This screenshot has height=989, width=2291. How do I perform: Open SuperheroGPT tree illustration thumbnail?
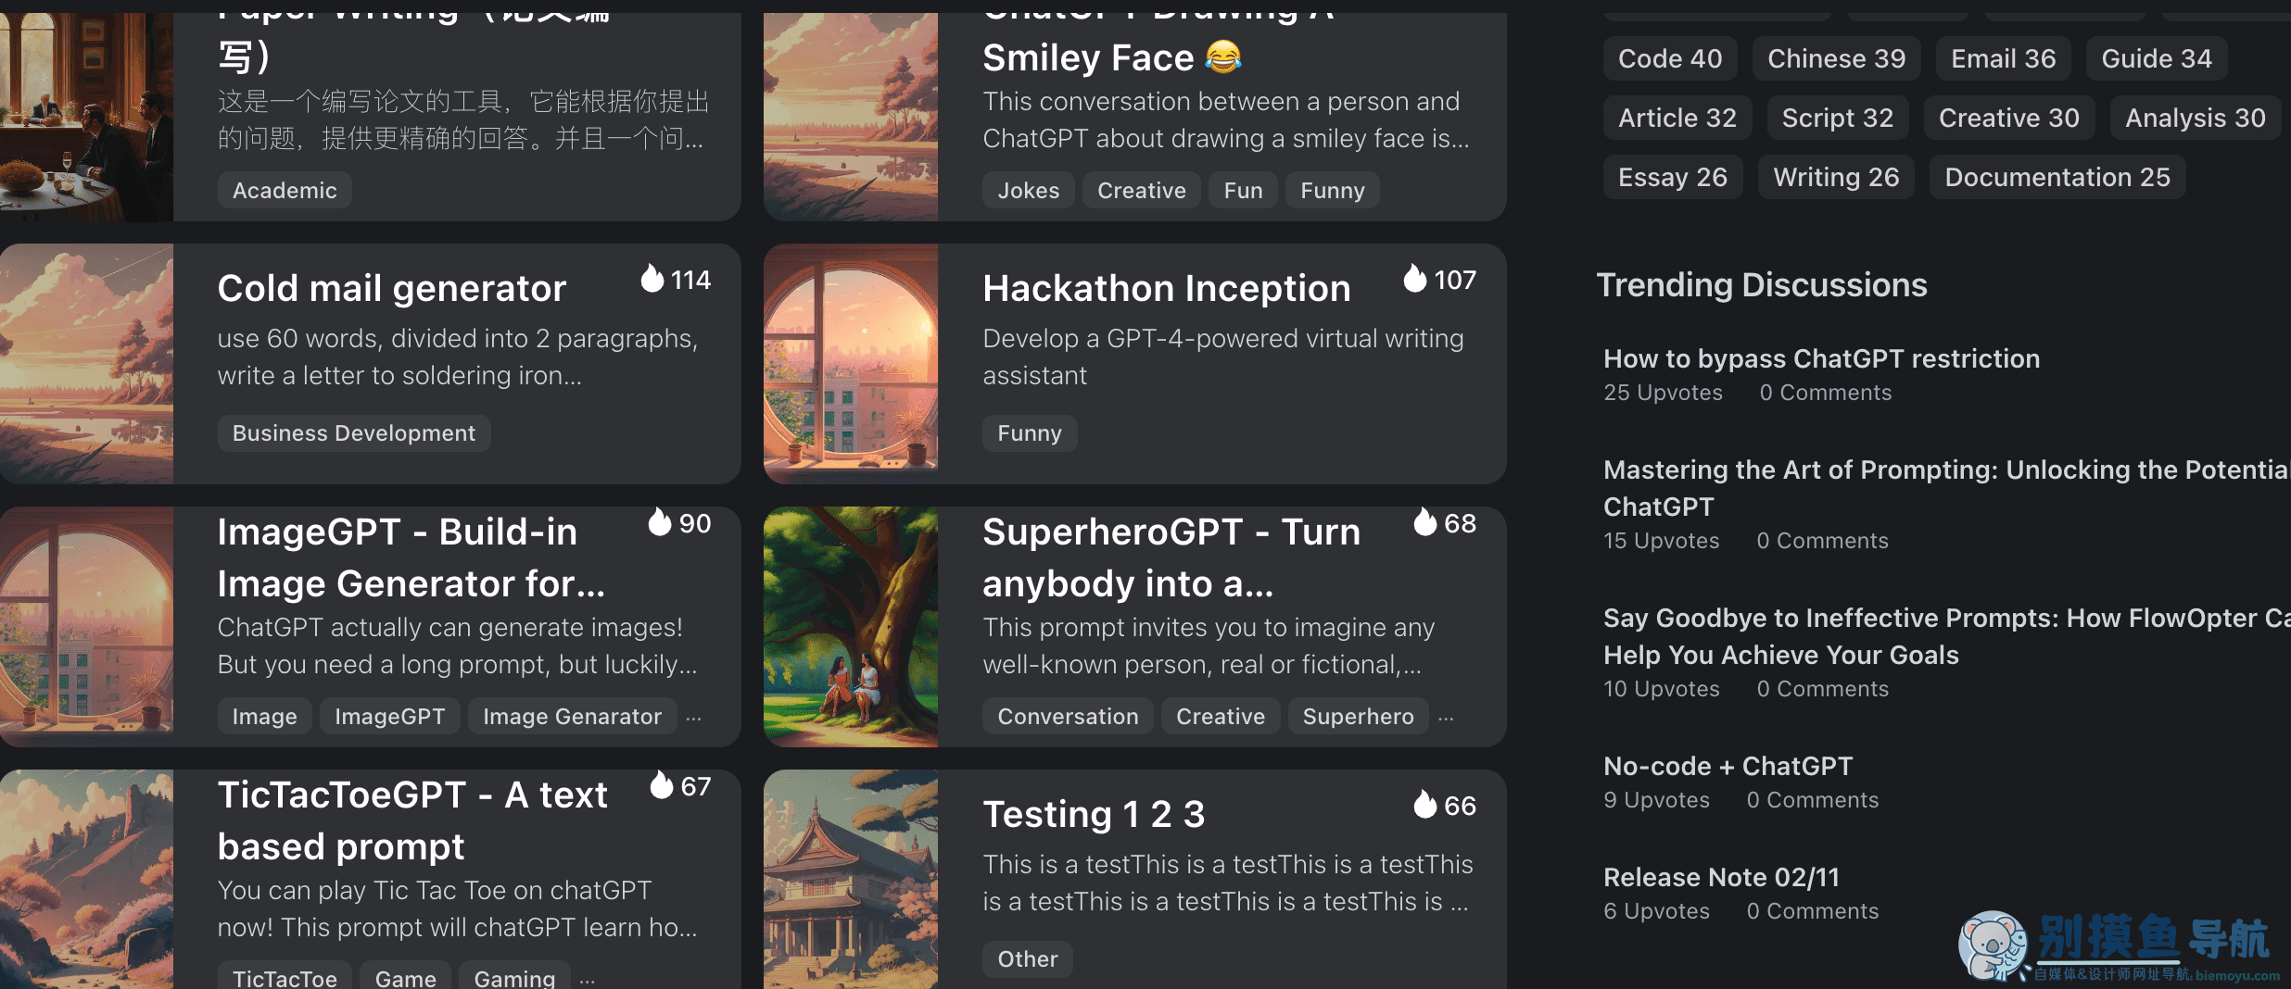[x=851, y=627]
